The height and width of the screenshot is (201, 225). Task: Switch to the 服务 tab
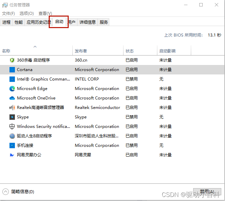pos(104,22)
